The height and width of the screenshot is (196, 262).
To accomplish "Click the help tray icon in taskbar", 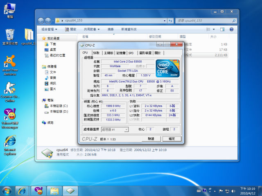I will pyautogui.click(x=204, y=190).
